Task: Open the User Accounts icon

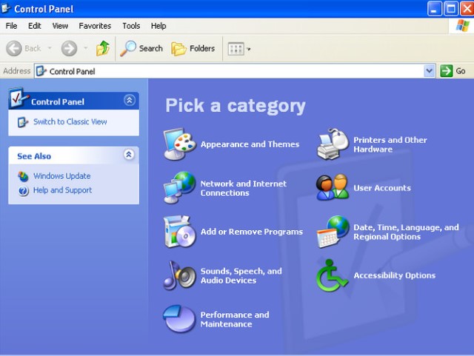Action: (x=333, y=187)
